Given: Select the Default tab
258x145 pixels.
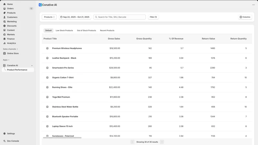Looking at the screenshot, I should 48,30.
